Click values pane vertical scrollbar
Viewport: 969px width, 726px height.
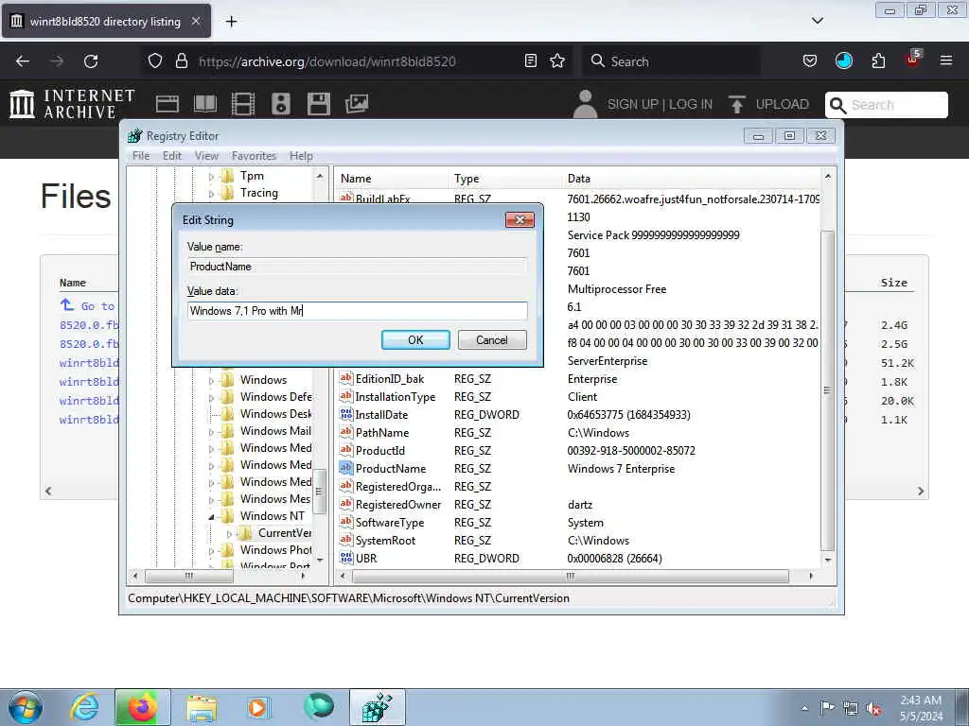pyautogui.click(x=827, y=390)
